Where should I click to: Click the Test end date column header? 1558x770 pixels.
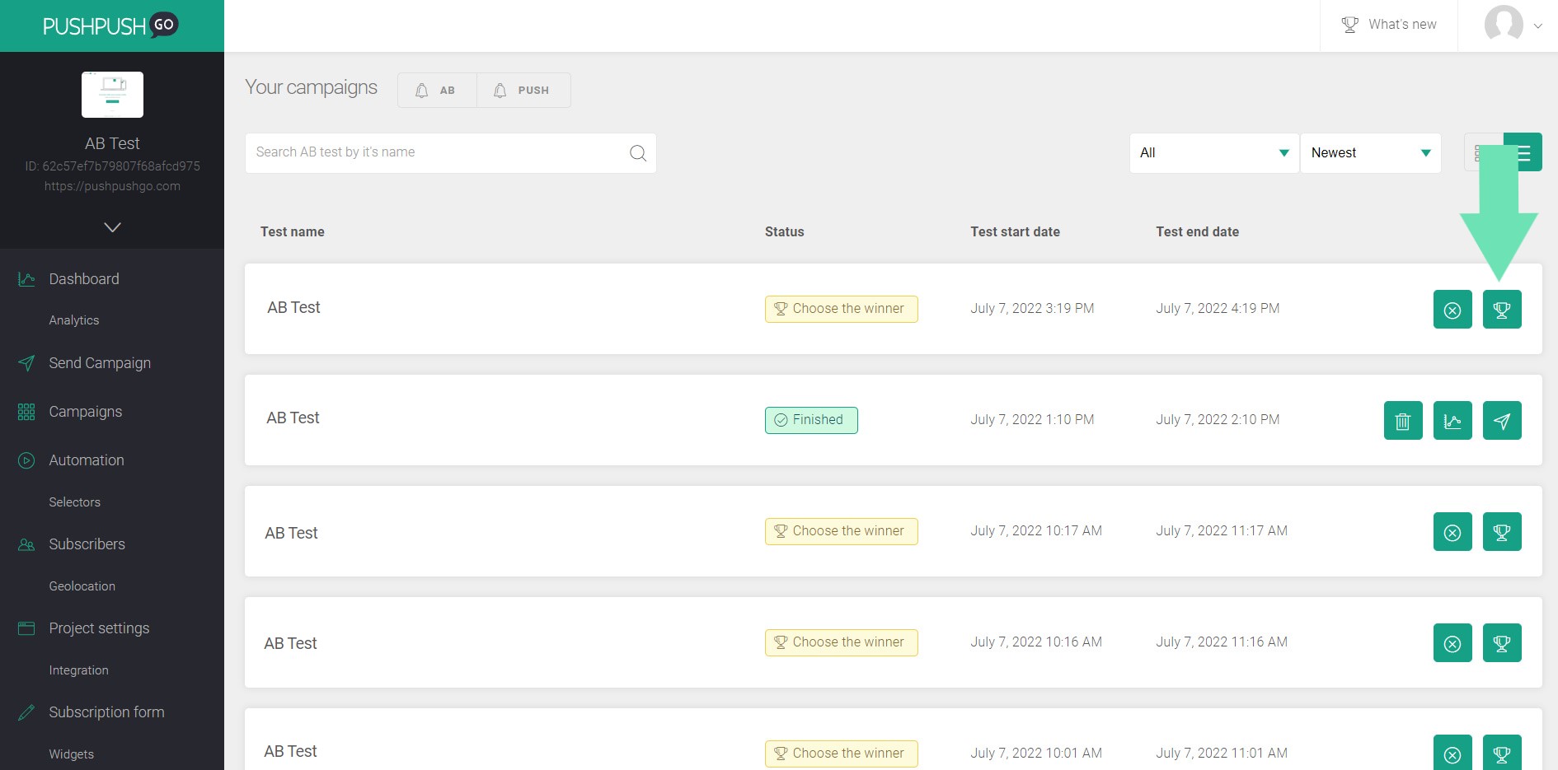pos(1198,232)
